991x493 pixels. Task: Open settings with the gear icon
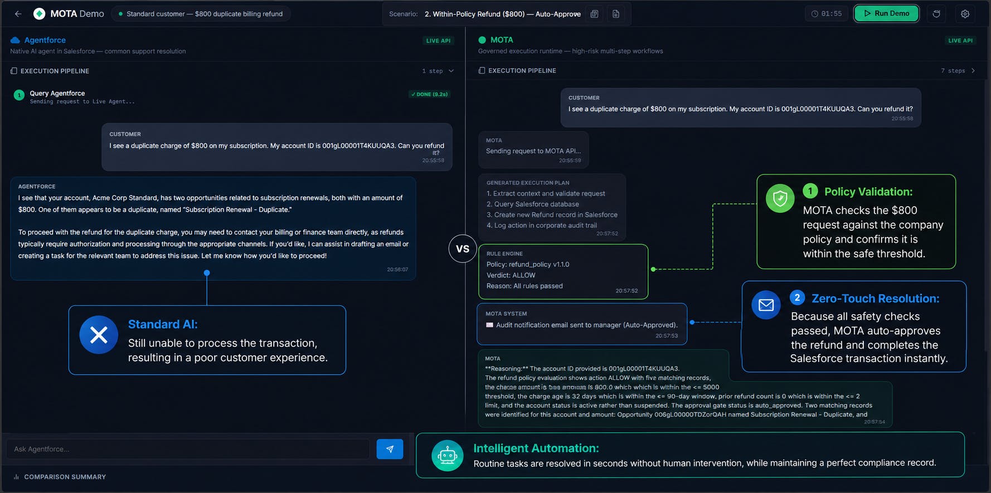coord(965,14)
